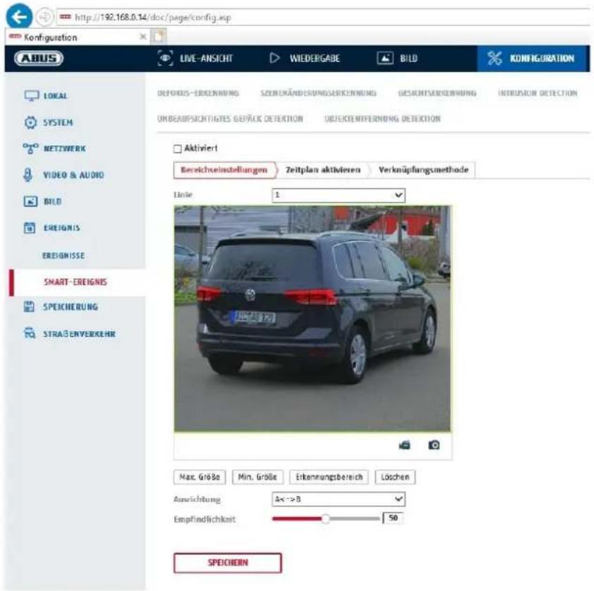594x591 pixels.
Task: Select Smart-Ereignis submenu entry
Action: point(75,282)
